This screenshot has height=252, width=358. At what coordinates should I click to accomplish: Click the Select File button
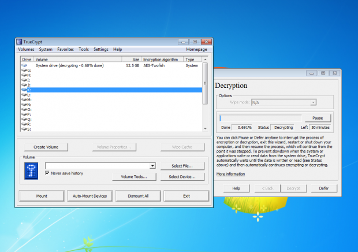click(182, 166)
